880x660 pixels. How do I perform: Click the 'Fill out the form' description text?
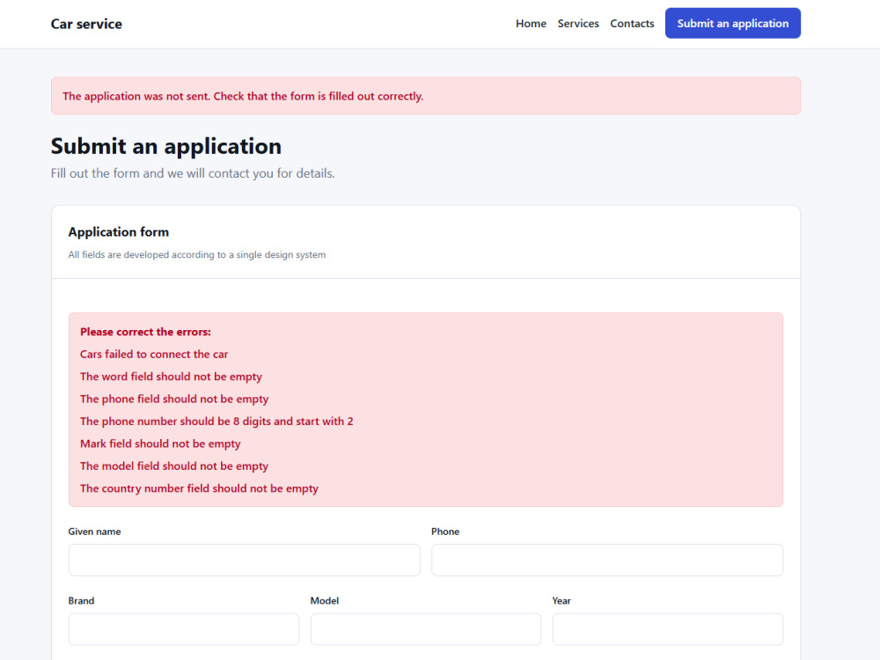pyautogui.click(x=193, y=173)
